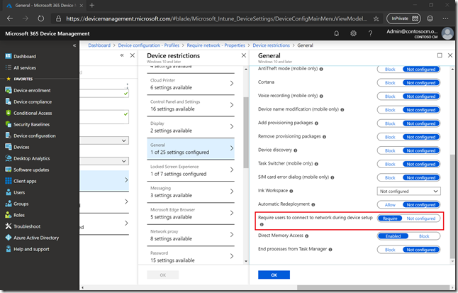Screen dimensions: 458x293
Task: Open portal settings gear icon
Action: (x=353, y=33)
